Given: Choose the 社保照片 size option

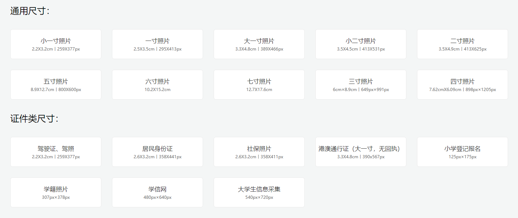Looking at the screenshot, I should point(259,151).
